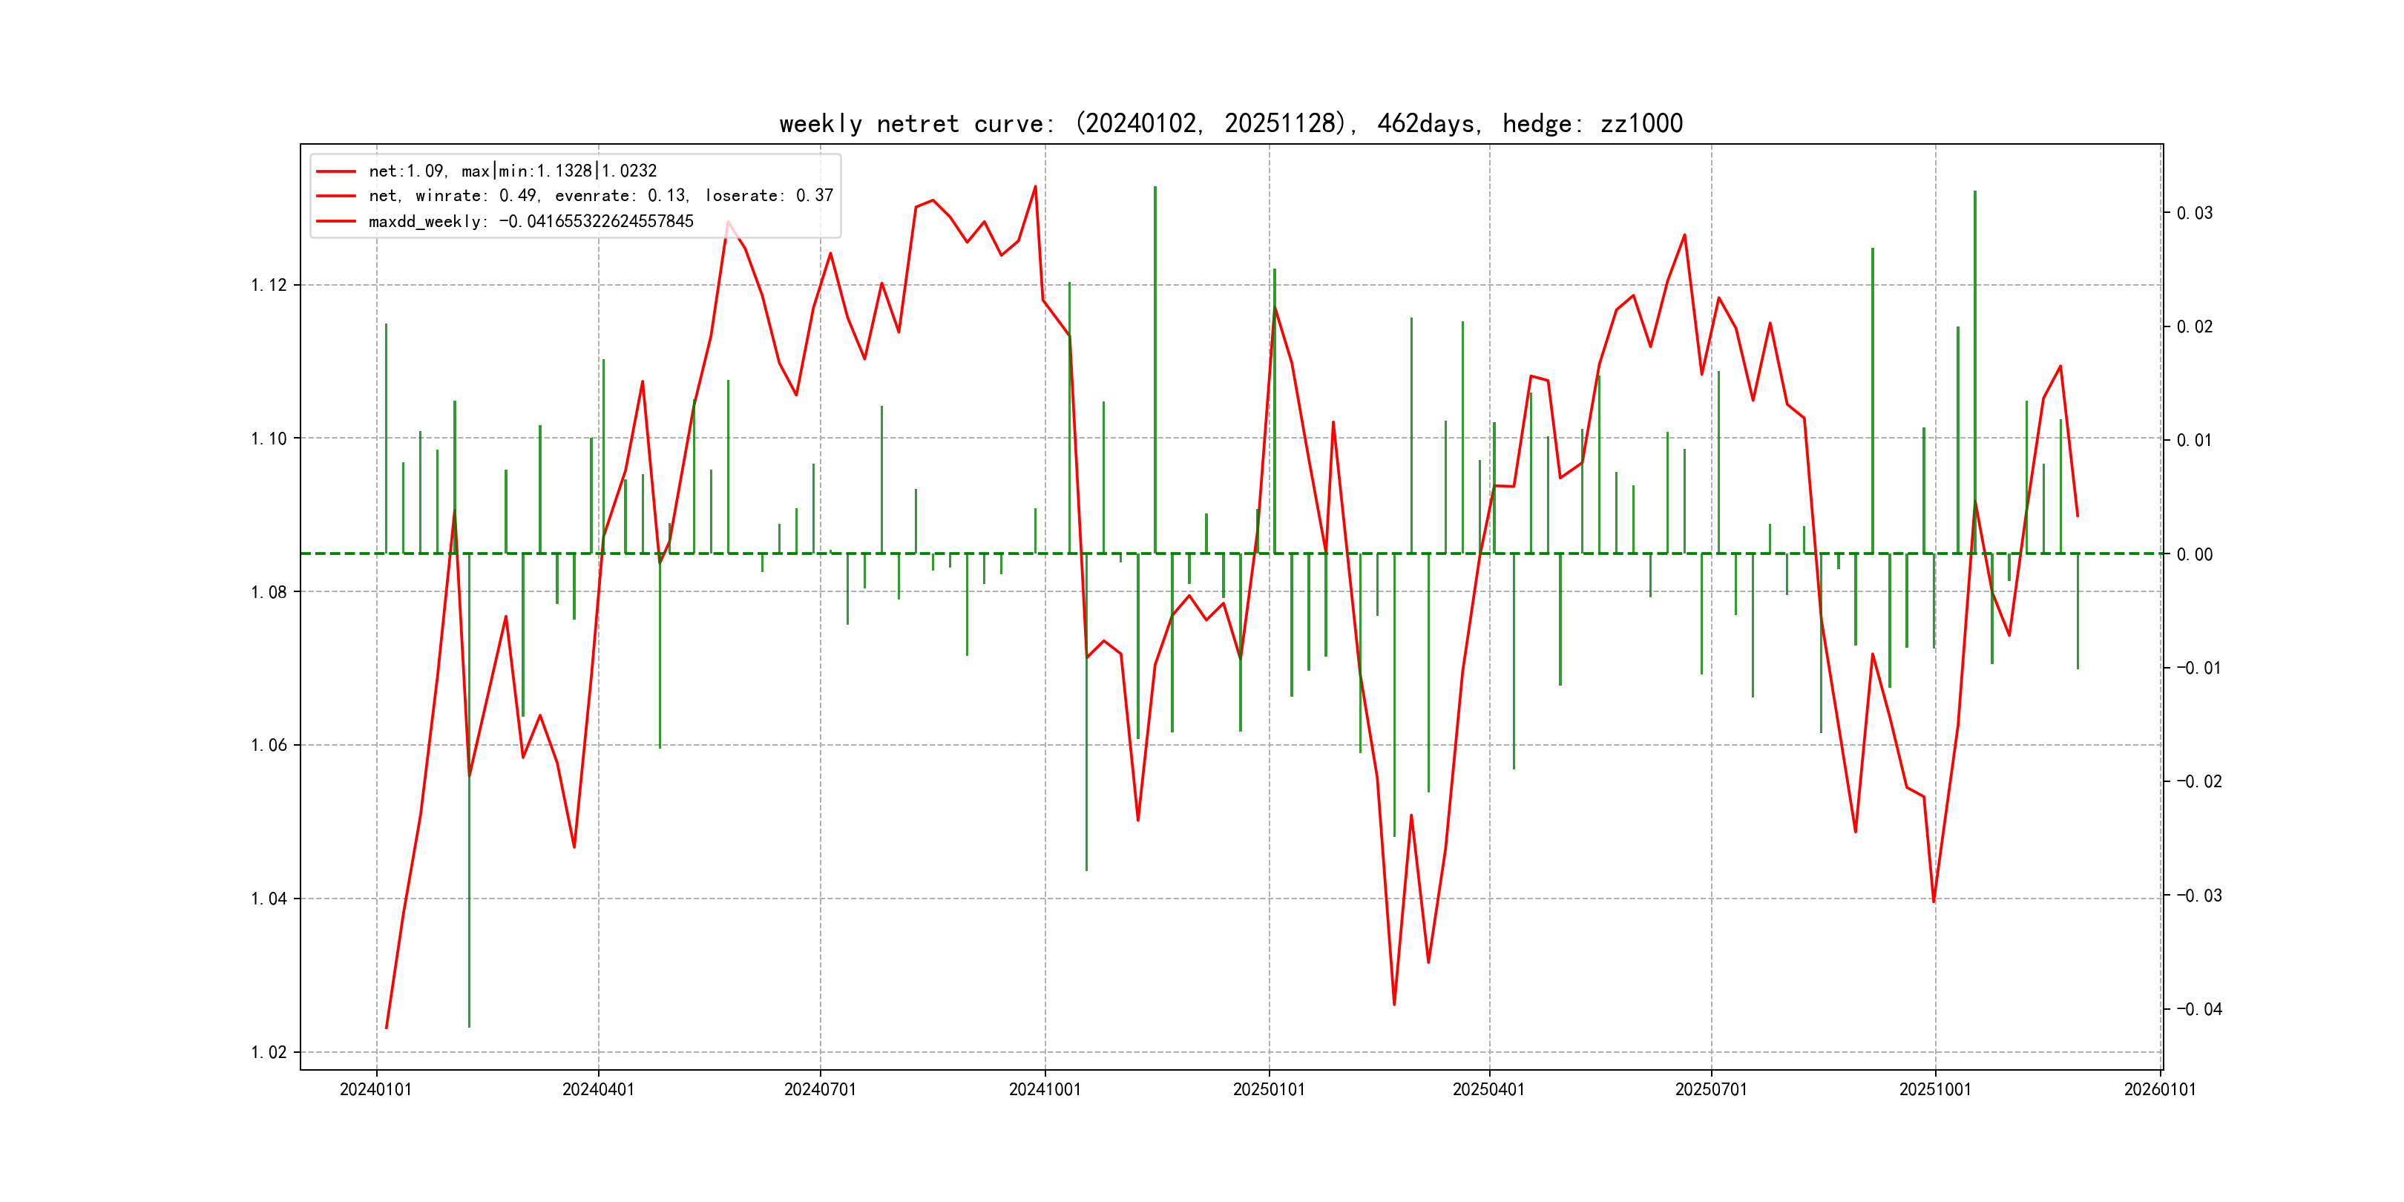Screen dimensions: 2404x1202
Task: Click the 20240101 x-axis date label
Action: (376, 1090)
